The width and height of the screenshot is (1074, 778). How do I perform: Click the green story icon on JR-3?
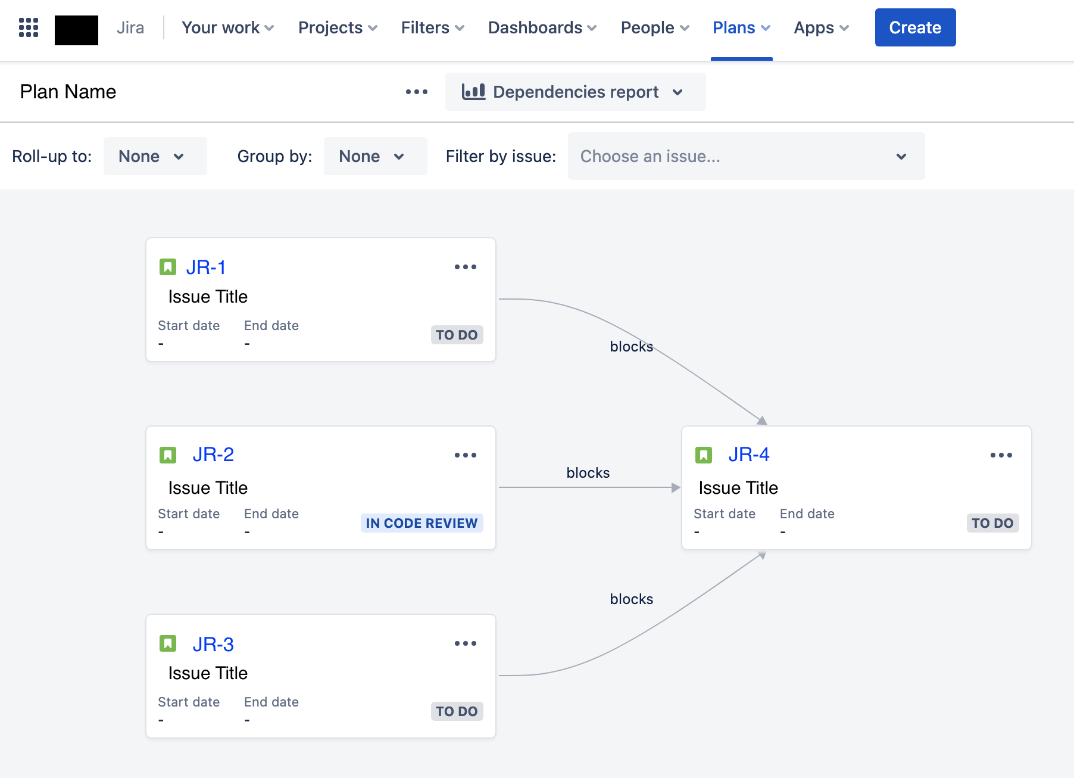click(x=168, y=643)
